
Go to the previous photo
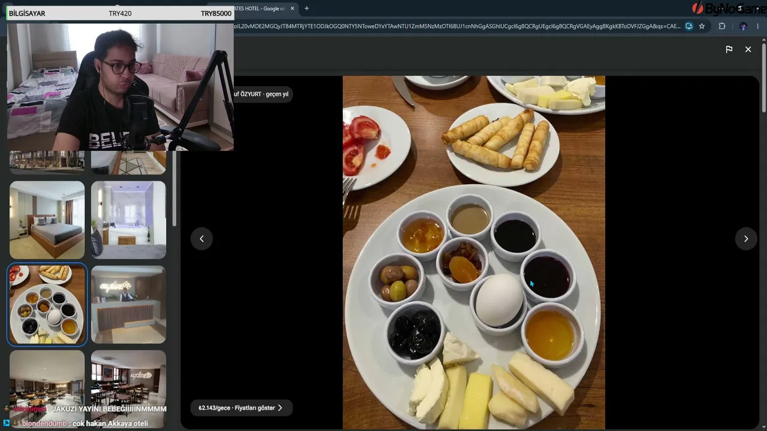pyautogui.click(x=202, y=239)
